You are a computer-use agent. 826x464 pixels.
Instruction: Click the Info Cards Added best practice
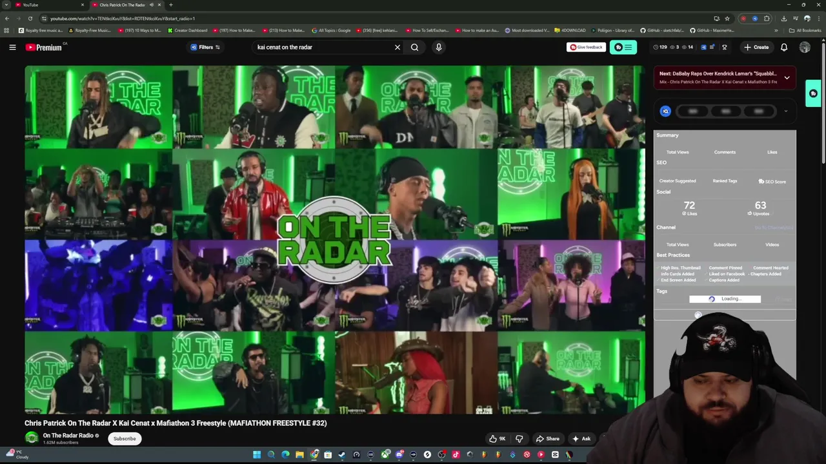click(x=678, y=274)
